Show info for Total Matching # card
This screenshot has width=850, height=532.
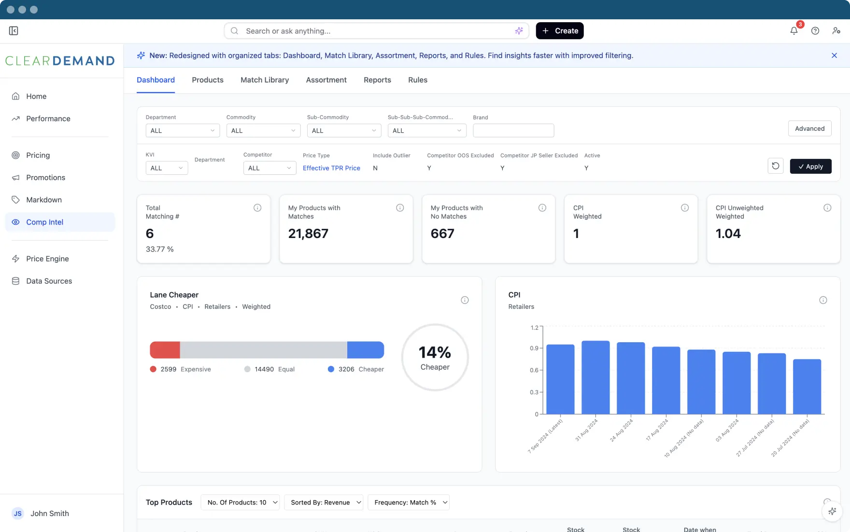pyautogui.click(x=257, y=208)
